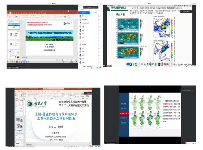Select slide 2 thumbnail in the grape-soil presentation

(14, 35)
